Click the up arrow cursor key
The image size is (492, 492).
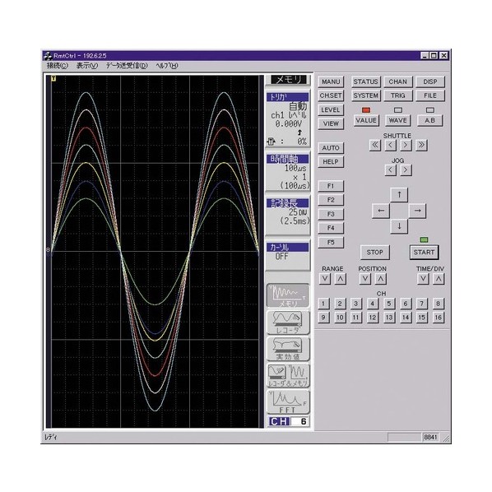point(399,195)
